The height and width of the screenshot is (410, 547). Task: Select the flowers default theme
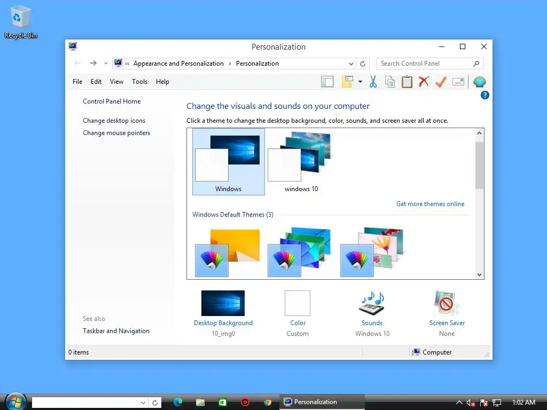[372, 252]
